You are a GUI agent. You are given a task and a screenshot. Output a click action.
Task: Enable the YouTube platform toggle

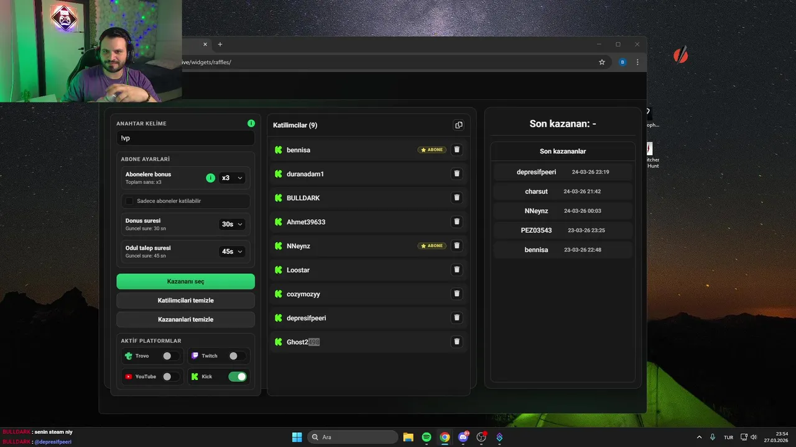point(171,376)
